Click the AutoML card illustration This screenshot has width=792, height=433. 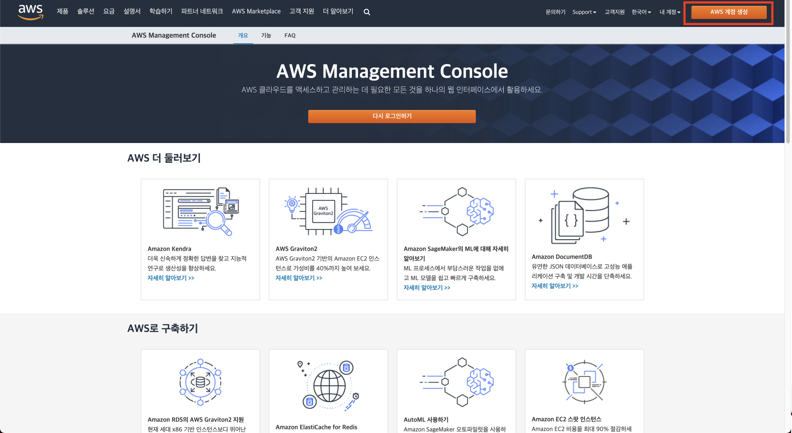click(x=456, y=382)
